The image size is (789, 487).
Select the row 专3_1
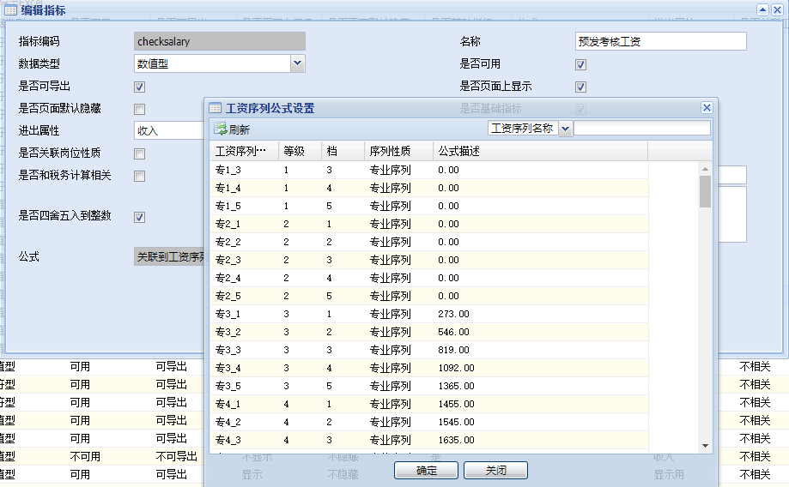[x=428, y=314]
